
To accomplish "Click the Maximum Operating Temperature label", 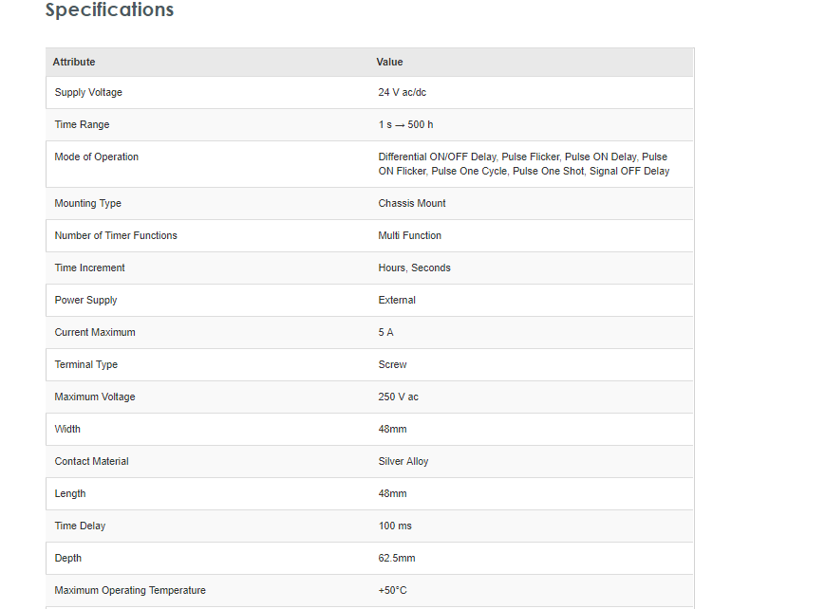I will pos(130,591).
